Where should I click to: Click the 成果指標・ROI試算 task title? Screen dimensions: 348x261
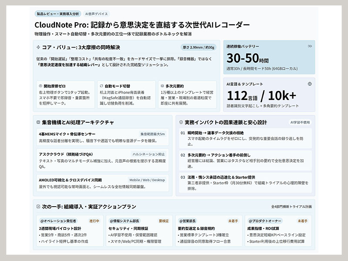tap(260, 228)
